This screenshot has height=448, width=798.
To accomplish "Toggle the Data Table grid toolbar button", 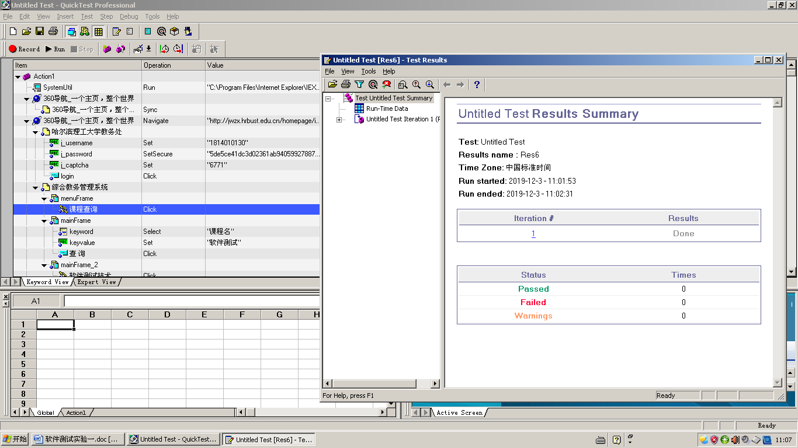I will tap(98, 32).
